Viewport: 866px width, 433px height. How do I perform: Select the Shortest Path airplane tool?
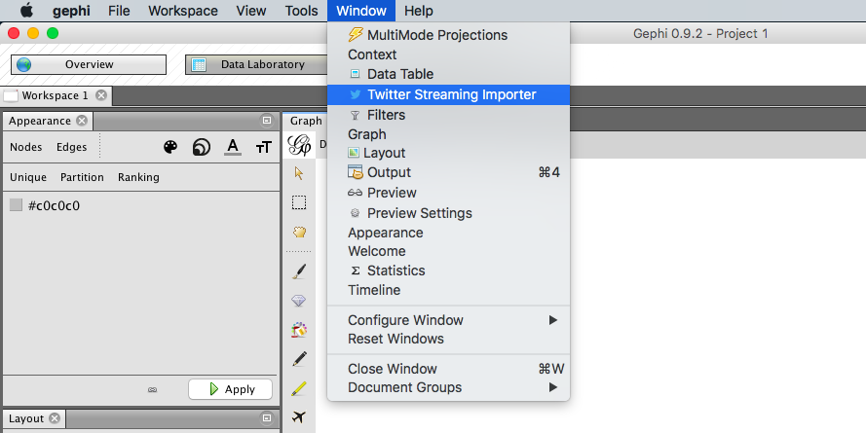(x=299, y=417)
